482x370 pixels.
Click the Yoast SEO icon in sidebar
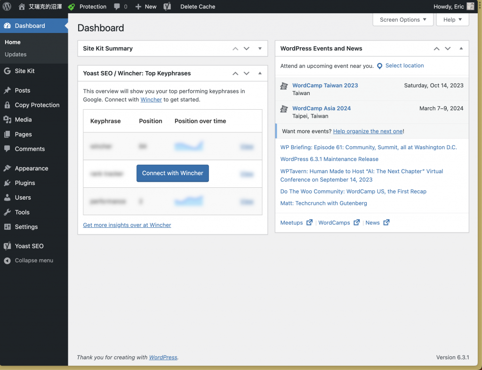(x=8, y=246)
